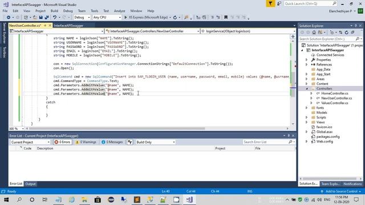Click the Error List search magnifier icon
This screenshot has width=365, height=205.
pyautogui.click(x=290, y=142)
